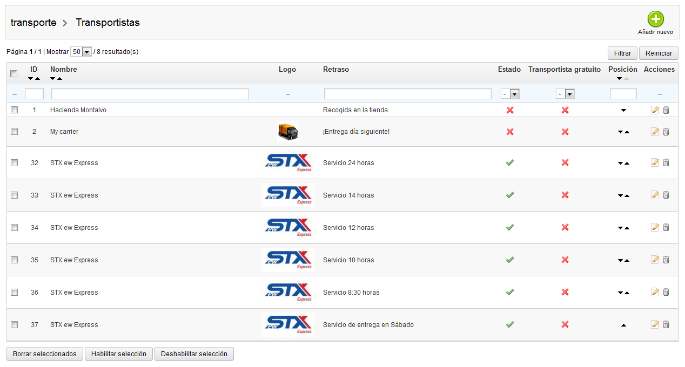This screenshot has width=685, height=367.
Task: Click the Filtrar button
Action: (x=622, y=53)
